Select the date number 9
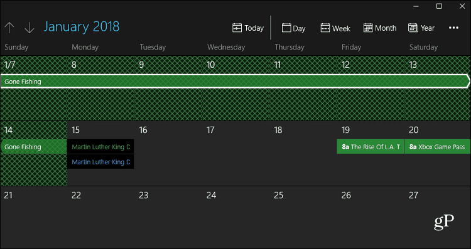Viewport: 471px width, 249px height. [x=141, y=65]
